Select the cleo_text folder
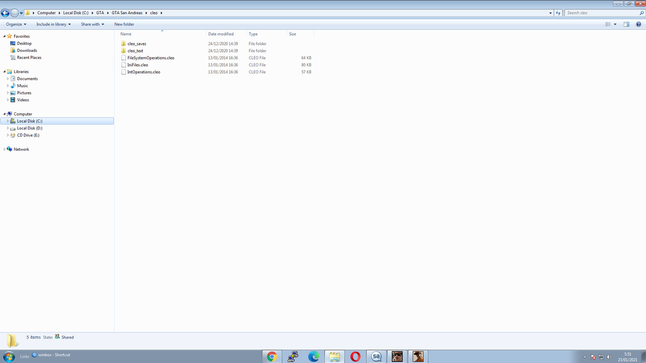 click(135, 51)
